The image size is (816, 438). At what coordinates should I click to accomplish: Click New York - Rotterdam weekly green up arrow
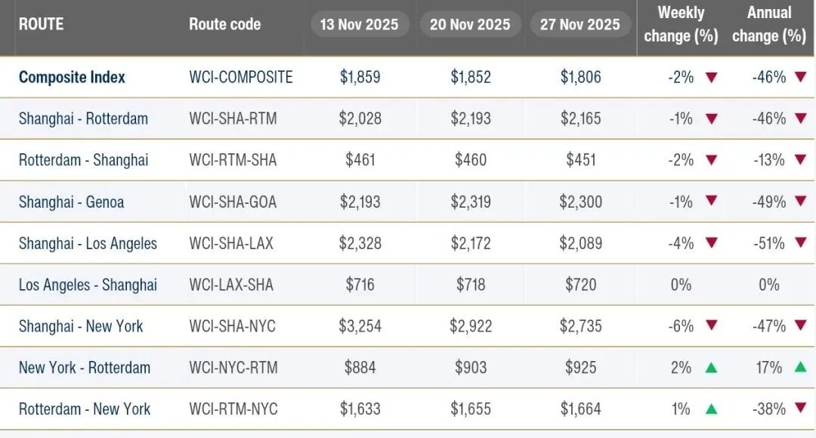point(710,368)
